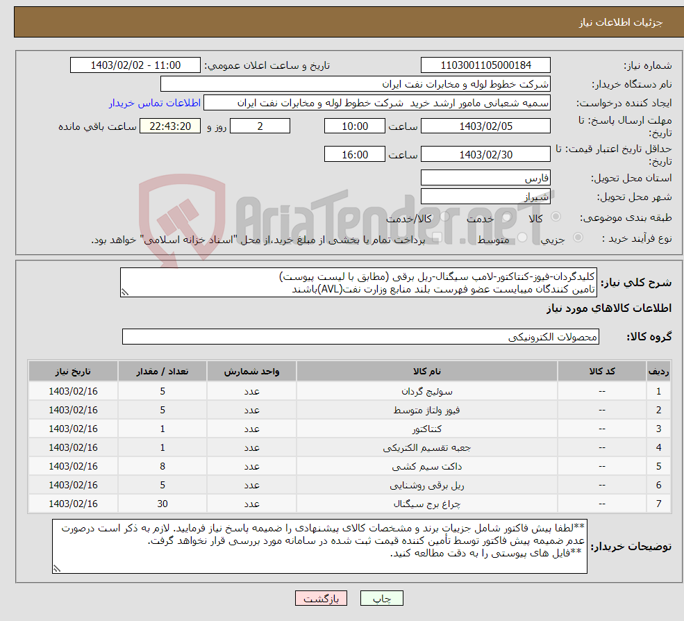This screenshot has width=684, height=621.
Task: Click the goods group field محصولات الکترونیکی
Action: 361,336
